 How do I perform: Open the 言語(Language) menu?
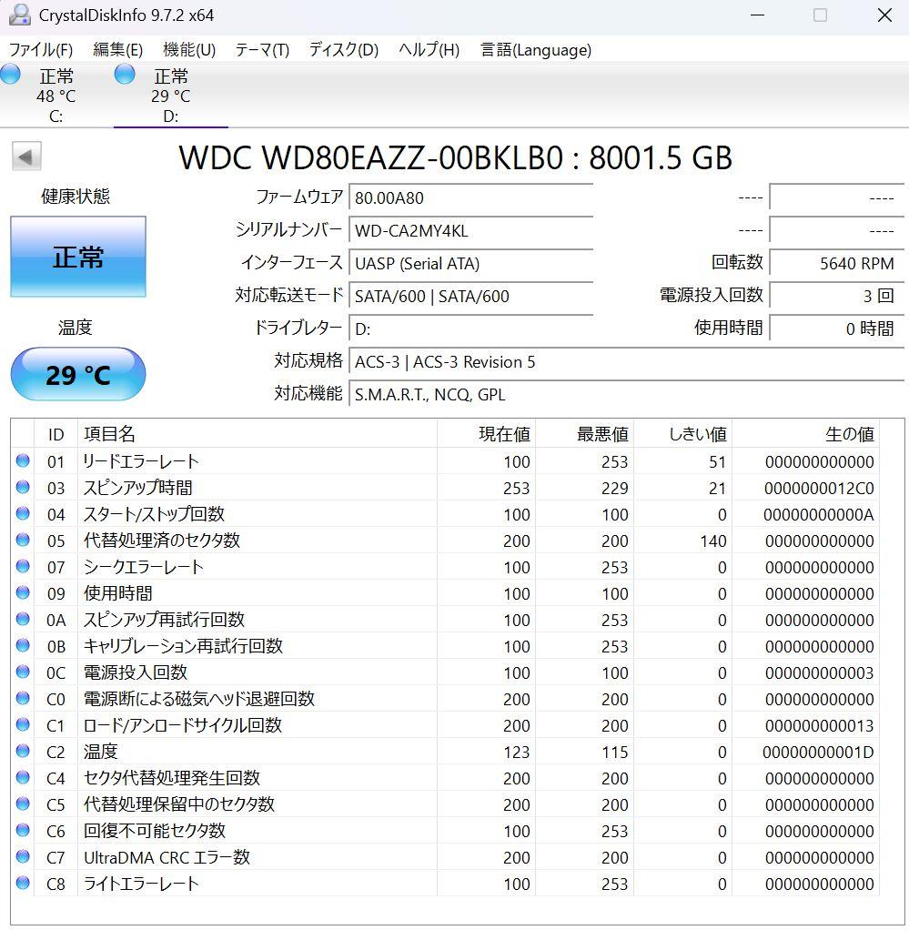[535, 50]
